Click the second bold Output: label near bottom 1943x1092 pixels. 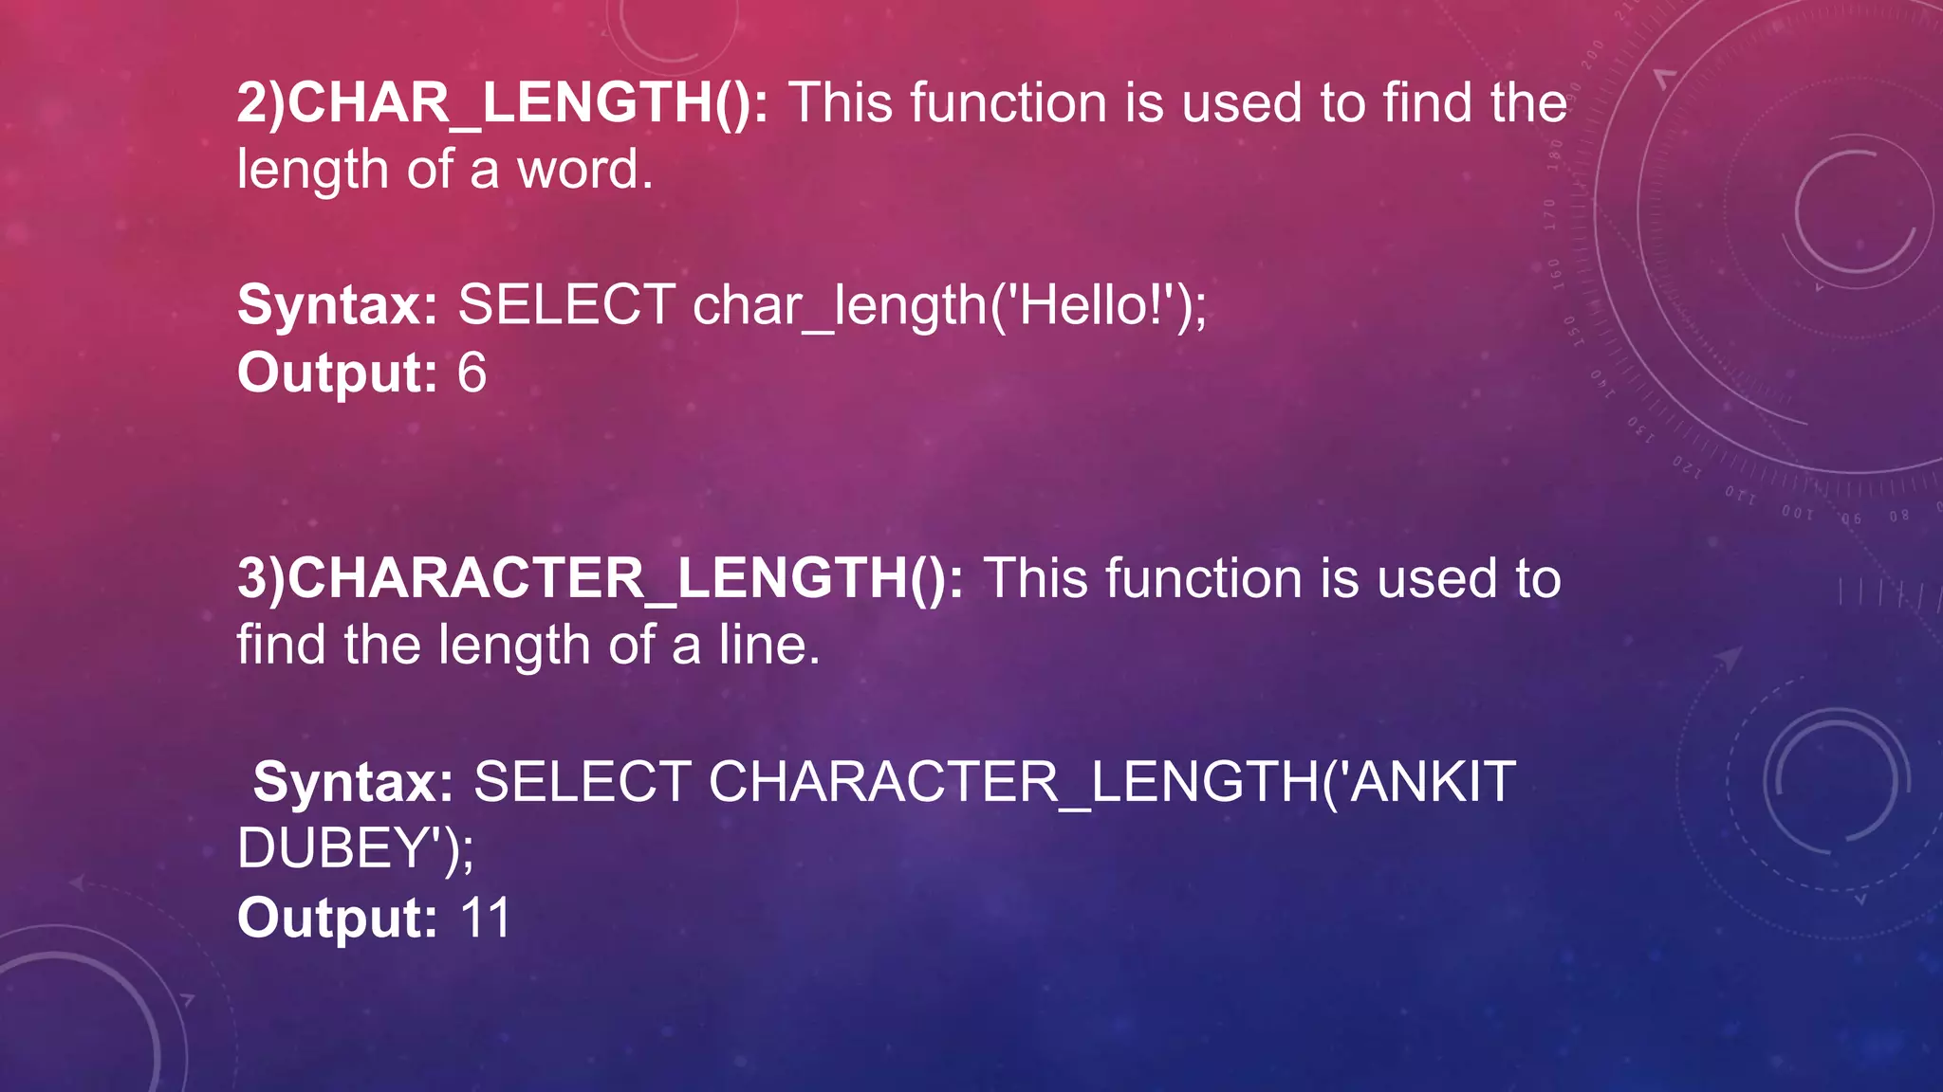point(338,918)
